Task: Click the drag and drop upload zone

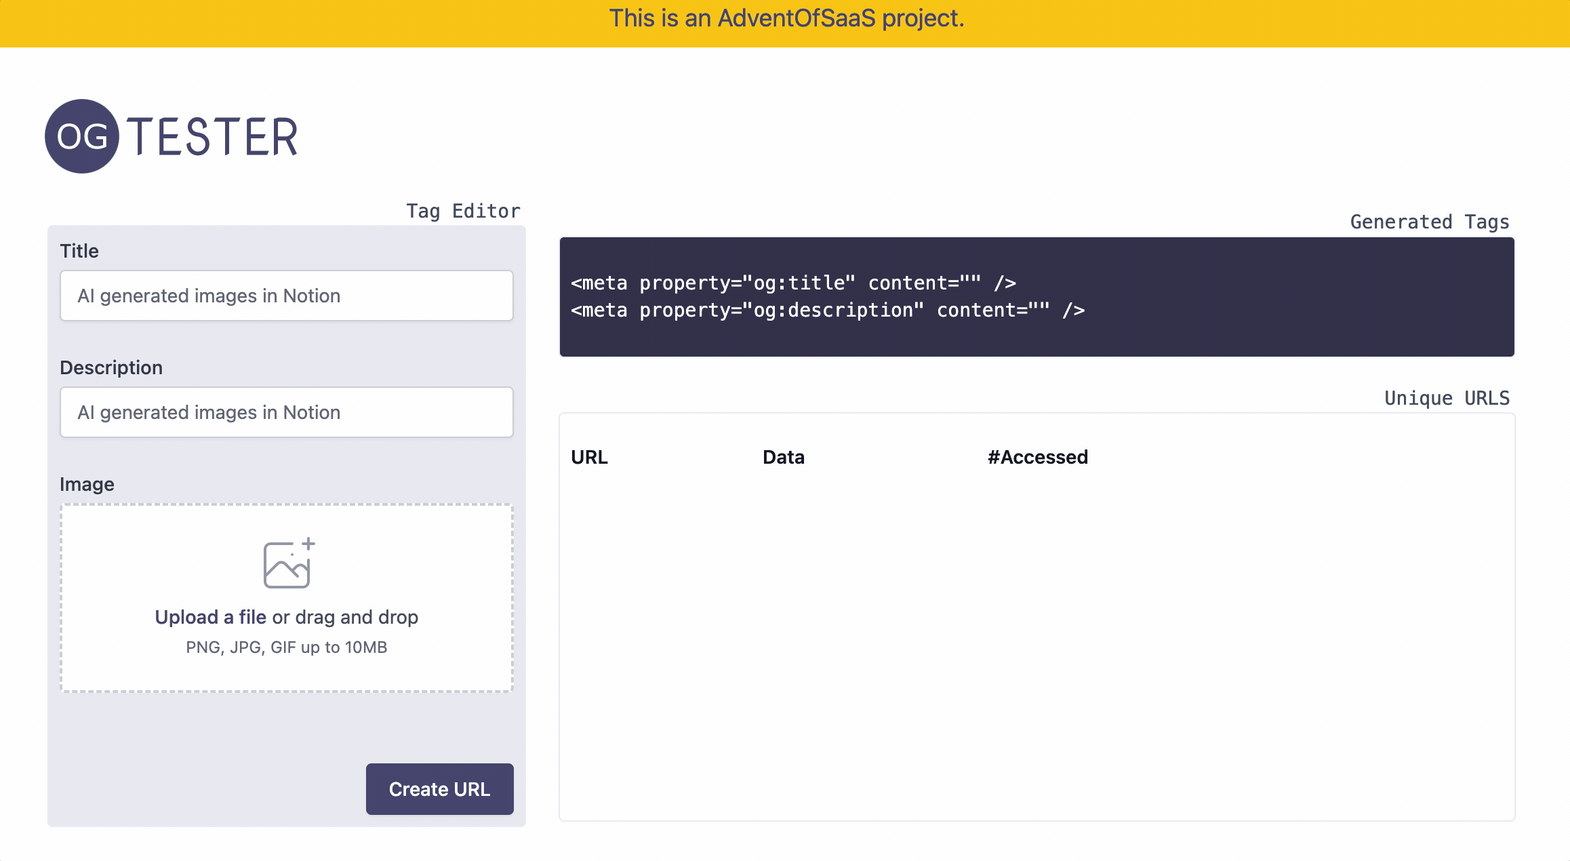Action: point(287,597)
